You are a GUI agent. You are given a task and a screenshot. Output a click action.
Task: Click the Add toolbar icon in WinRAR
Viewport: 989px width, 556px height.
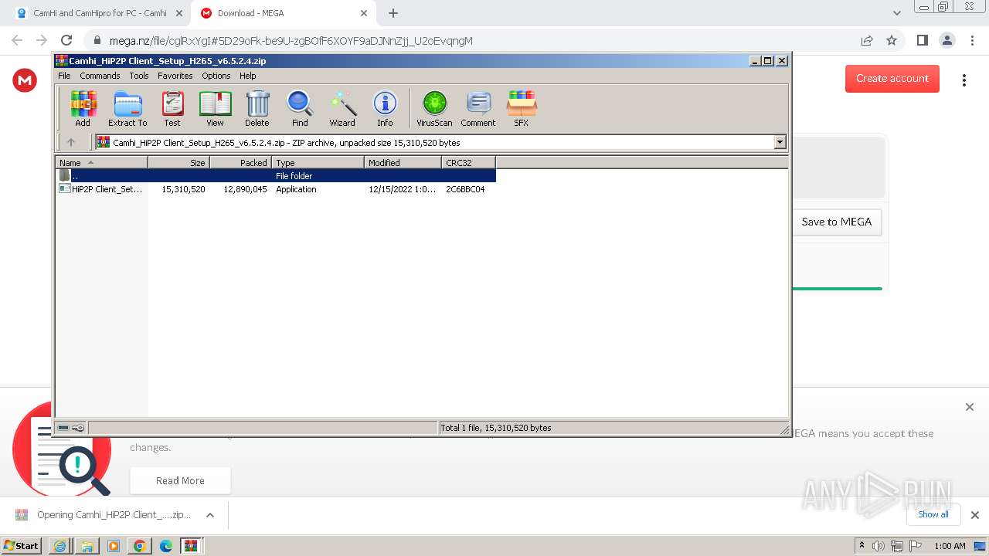coord(83,108)
